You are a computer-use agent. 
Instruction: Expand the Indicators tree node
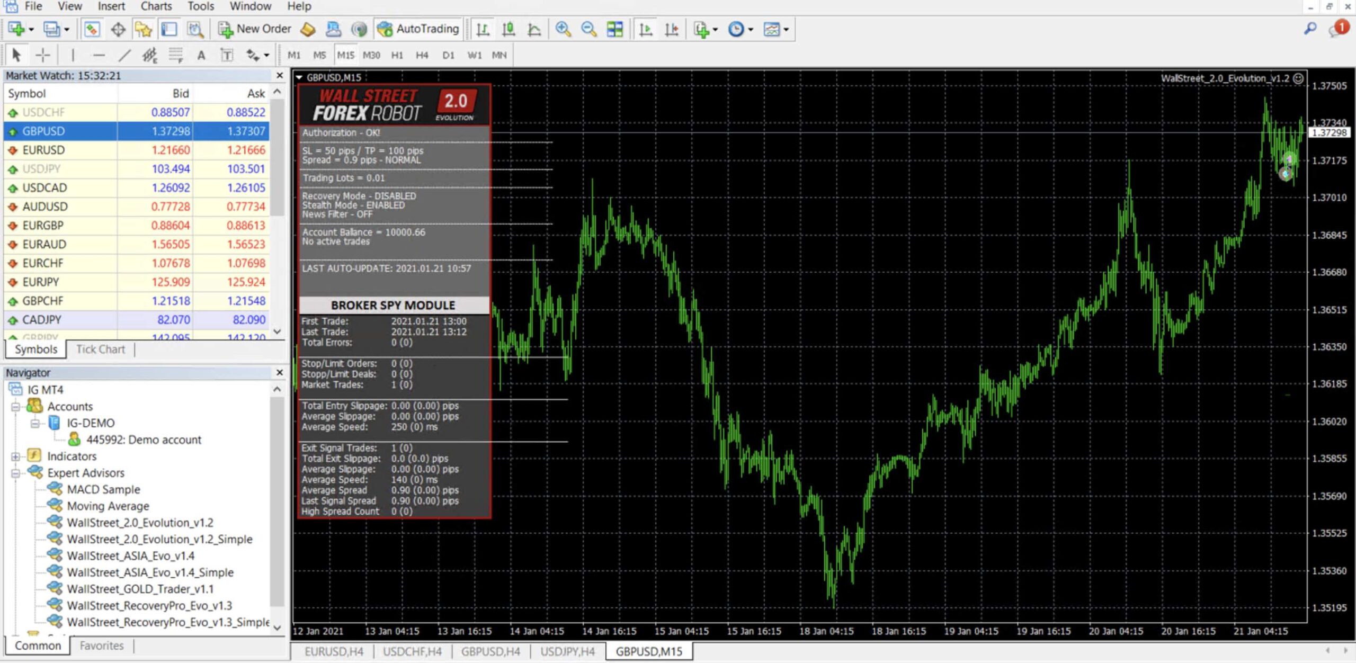[x=16, y=456]
